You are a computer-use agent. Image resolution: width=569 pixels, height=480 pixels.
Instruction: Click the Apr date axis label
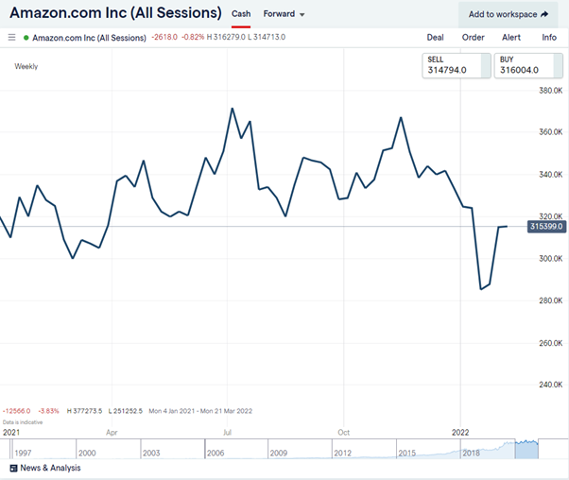[x=112, y=433]
